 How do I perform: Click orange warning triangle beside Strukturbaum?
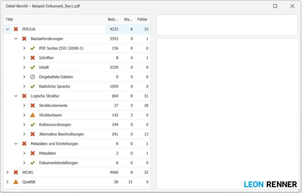point(33,115)
